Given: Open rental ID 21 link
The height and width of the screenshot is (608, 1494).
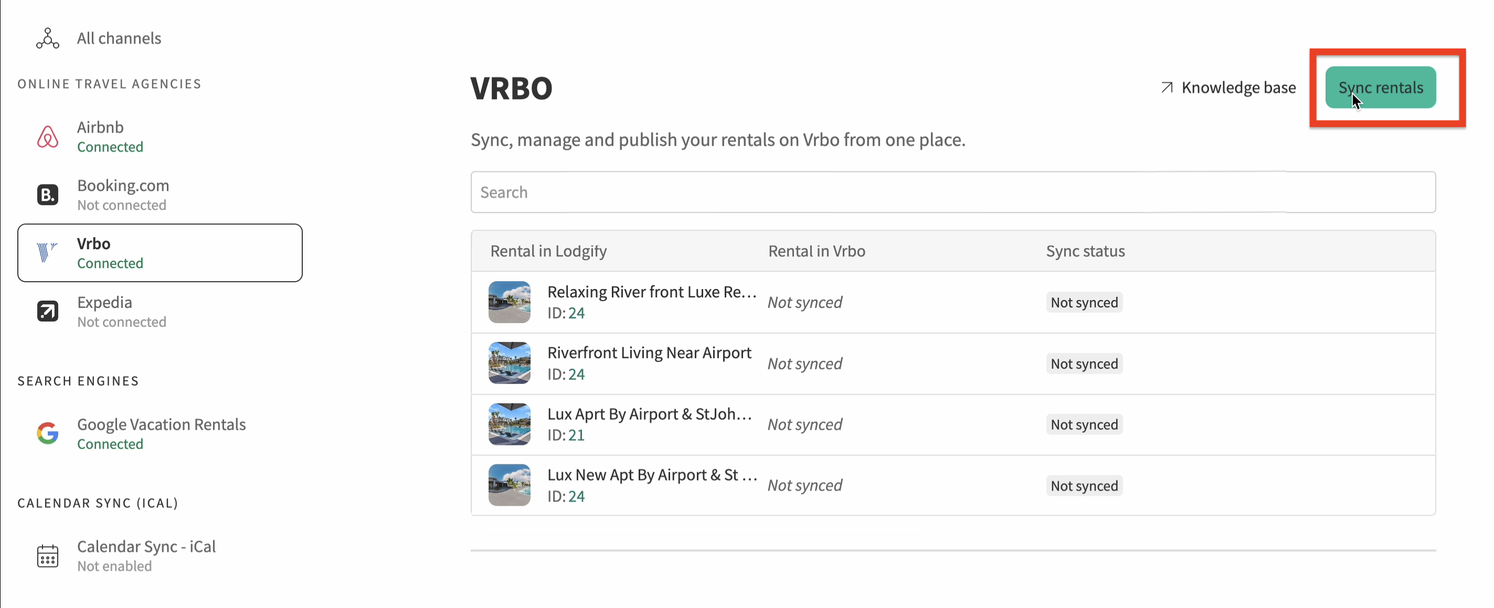Looking at the screenshot, I should click(576, 435).
